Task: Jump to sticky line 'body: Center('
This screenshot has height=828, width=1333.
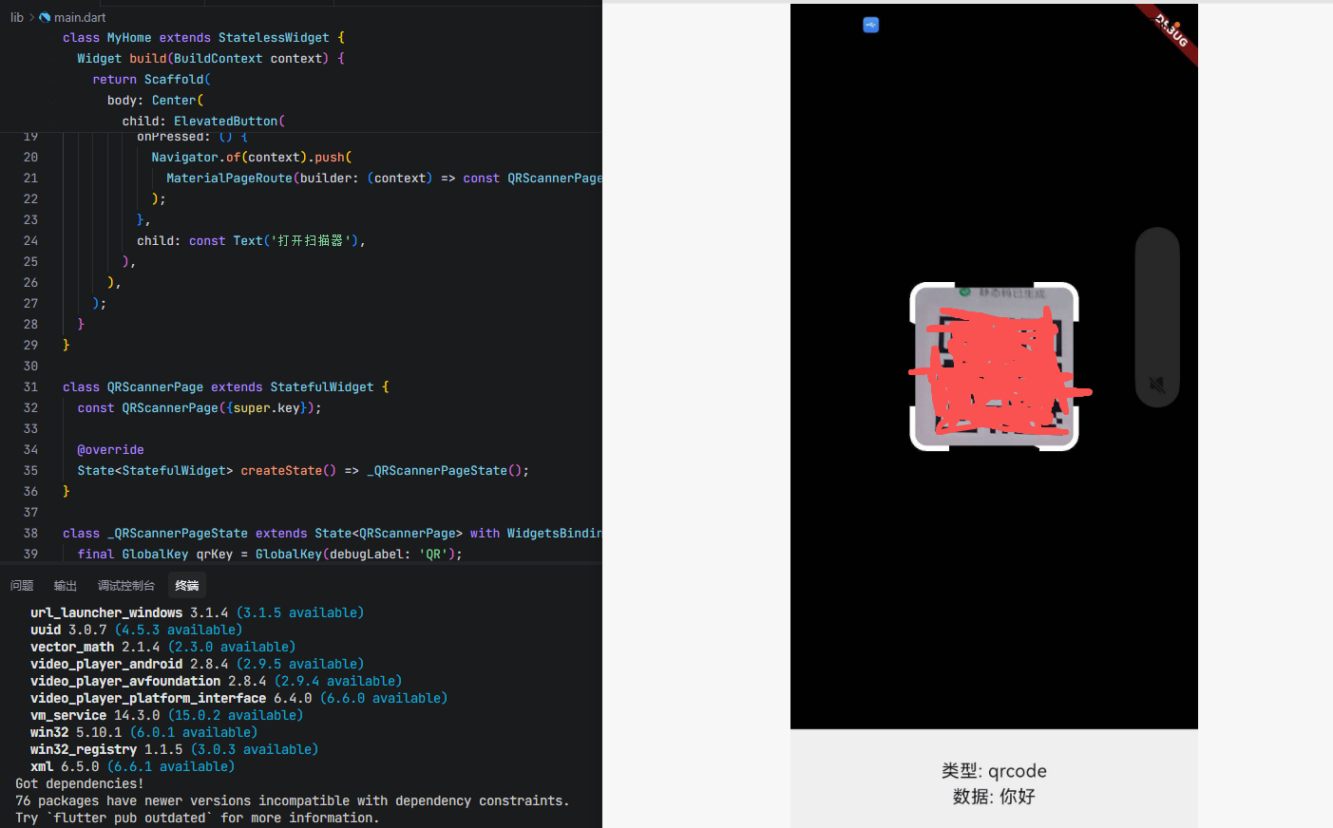Action: (x=155, y=101)
